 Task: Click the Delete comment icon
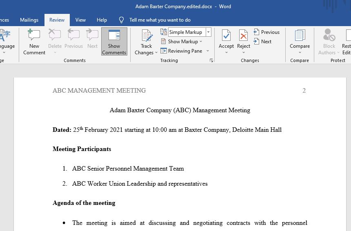point(55,35)
